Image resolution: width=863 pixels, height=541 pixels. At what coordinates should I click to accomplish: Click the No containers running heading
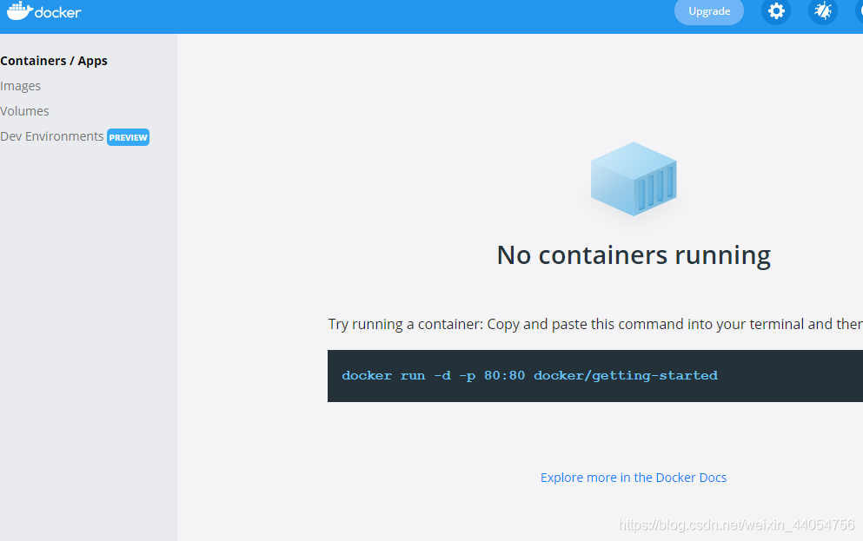click(634, 255)
